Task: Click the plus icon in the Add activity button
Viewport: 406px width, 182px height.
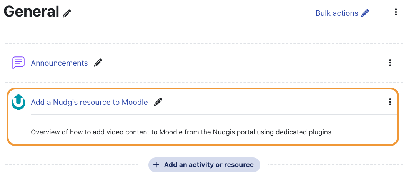Action: click(x=156, y=165)
